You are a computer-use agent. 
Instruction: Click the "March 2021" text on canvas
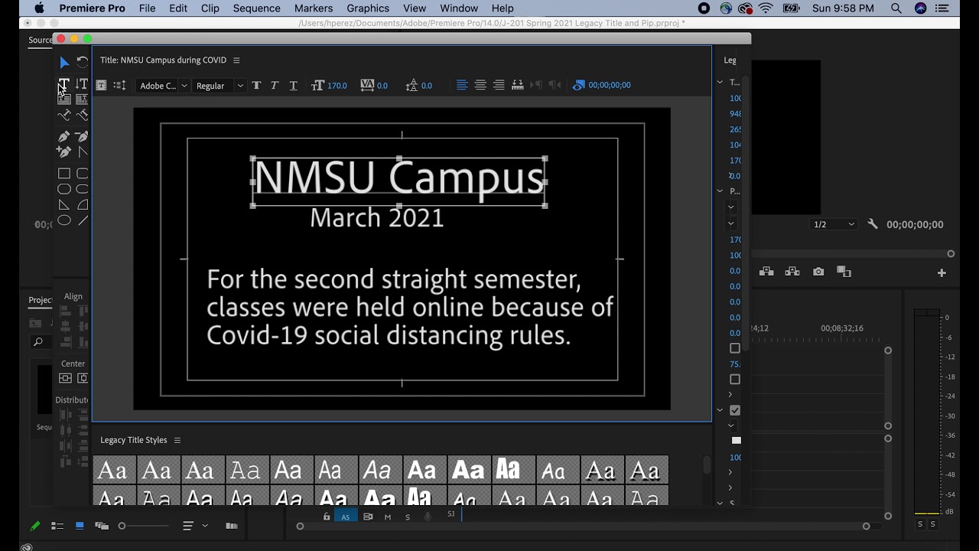(x=377, y=218)
